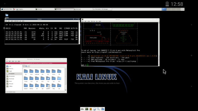The width and height of the screenshot is (198, 111).
Task: Open Documents in the File Manager sidebar
Action: pos(14,76)
